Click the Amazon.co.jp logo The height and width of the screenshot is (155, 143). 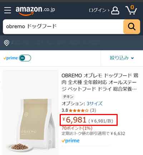pos(35,10)
